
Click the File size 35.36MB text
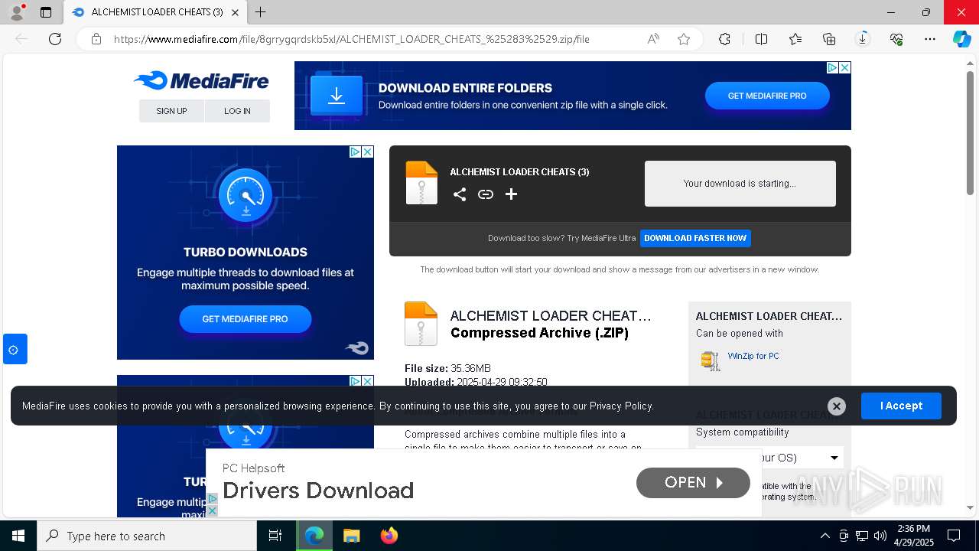click(x=447, y=368)
